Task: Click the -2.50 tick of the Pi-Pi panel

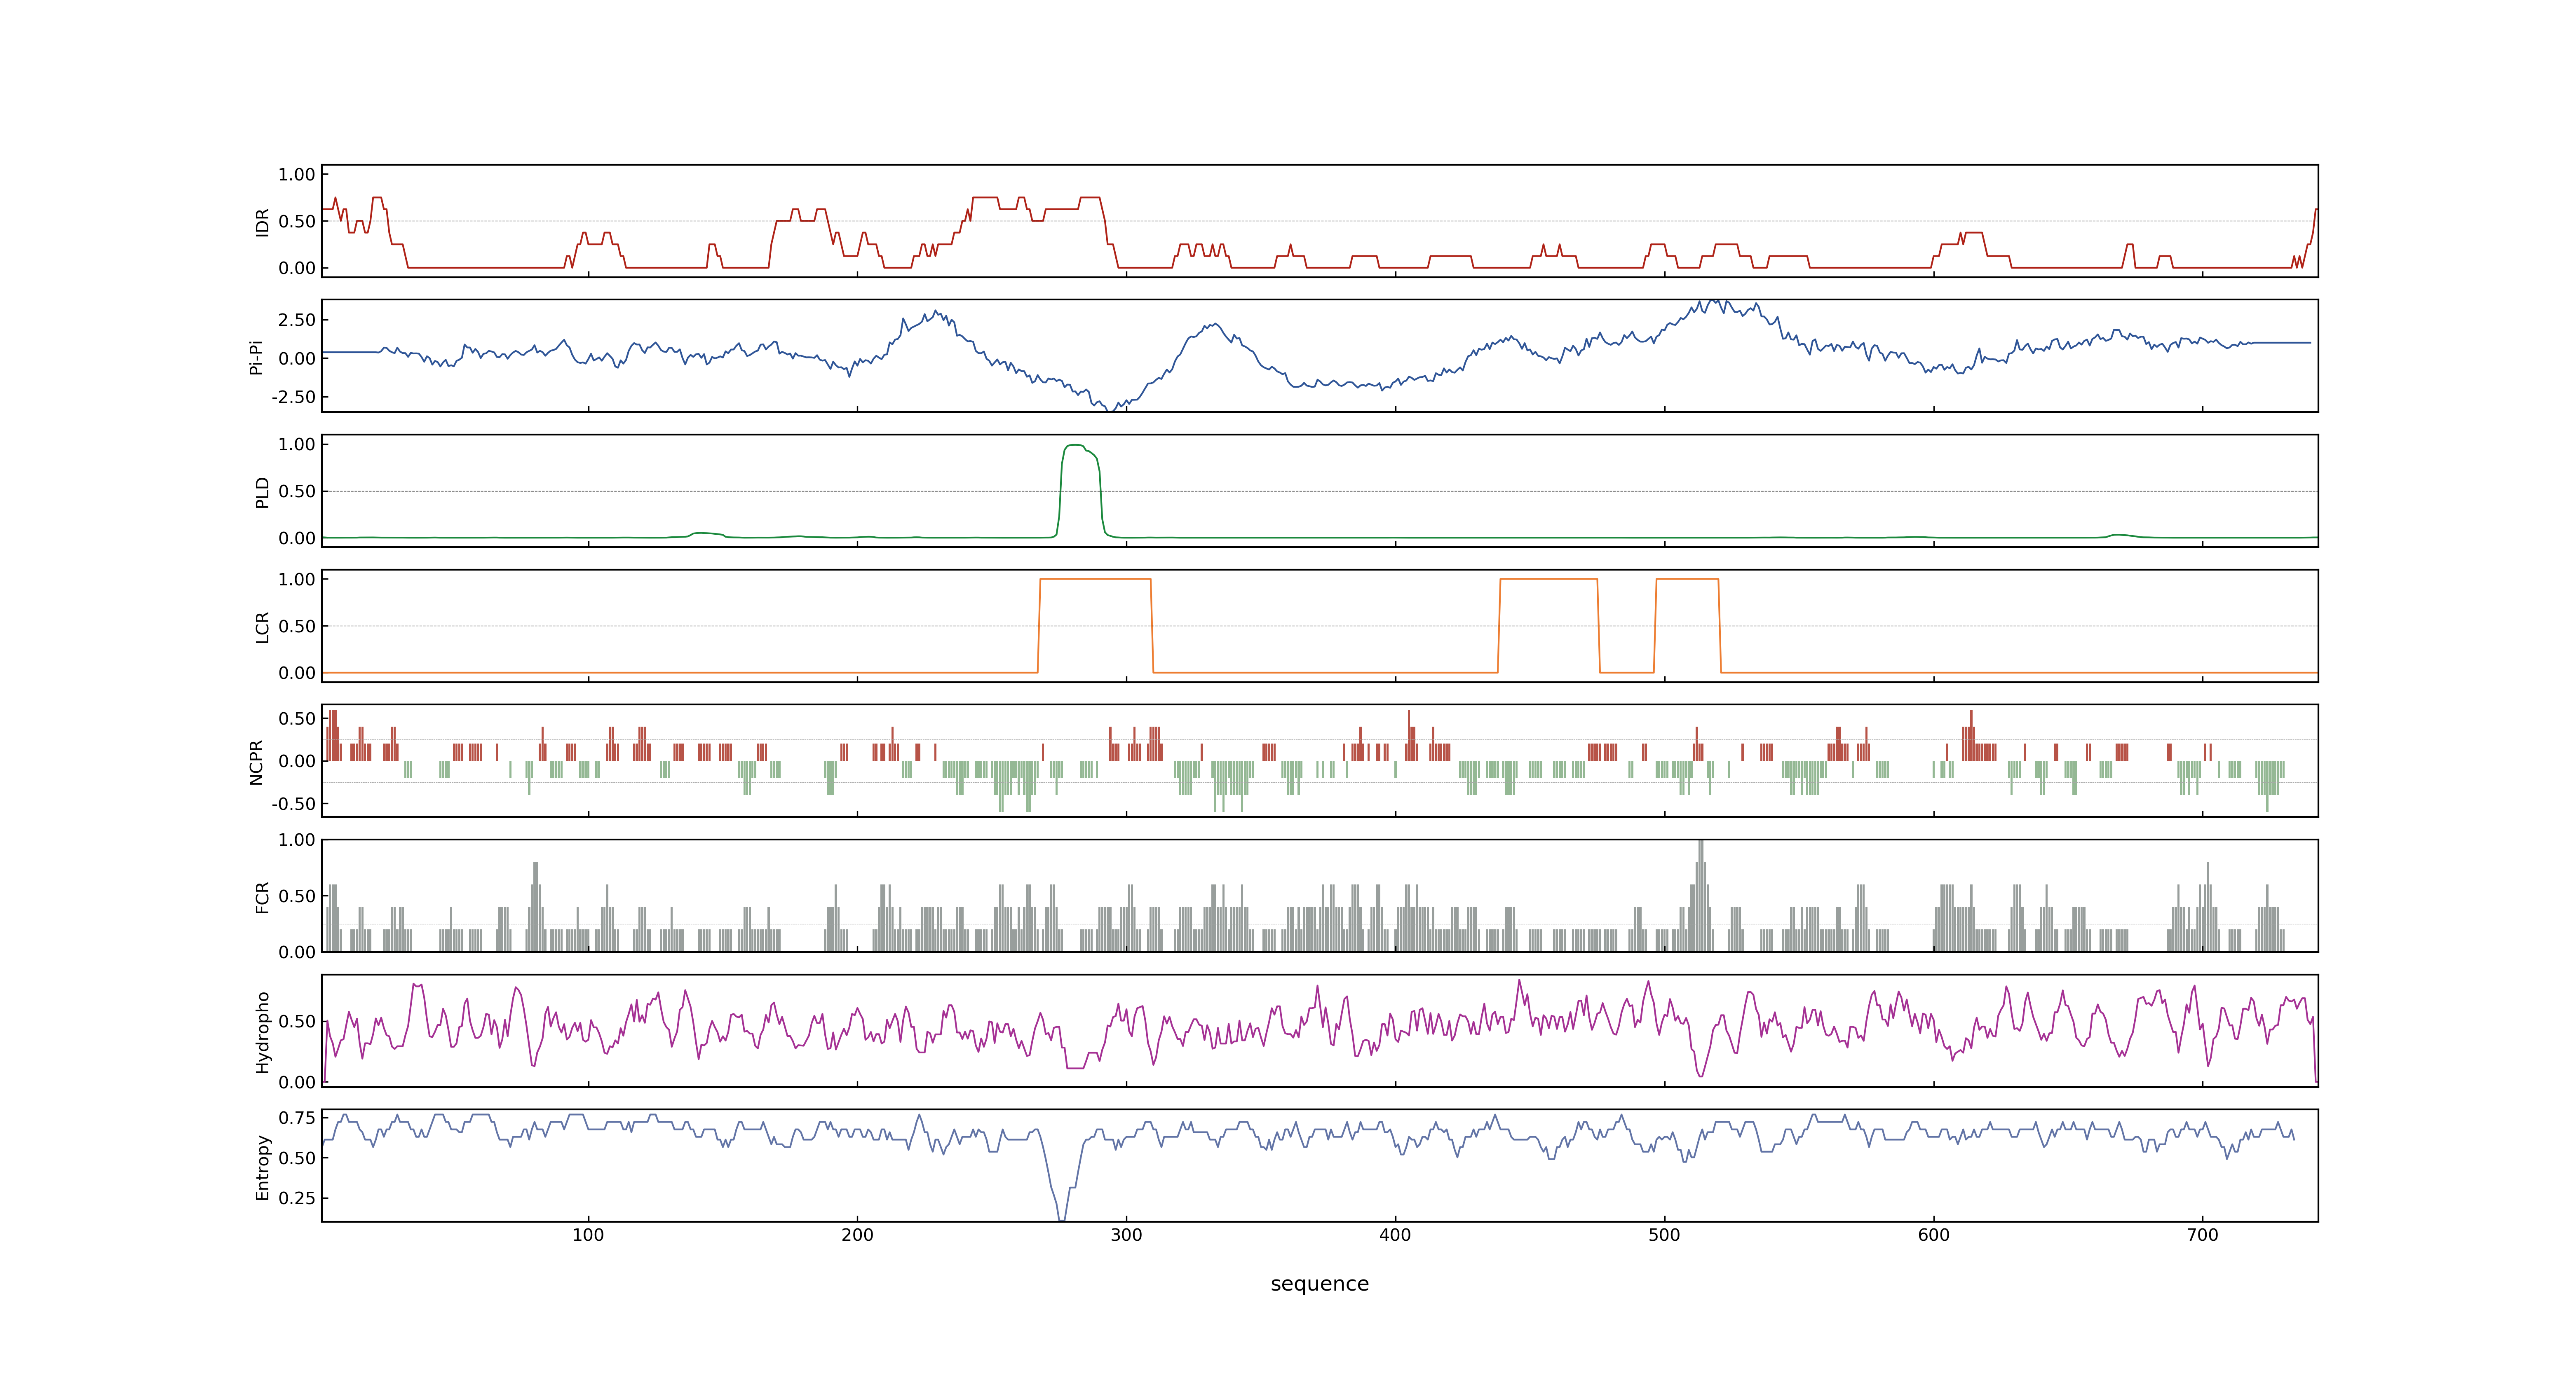Action: [x=293, y=397]
